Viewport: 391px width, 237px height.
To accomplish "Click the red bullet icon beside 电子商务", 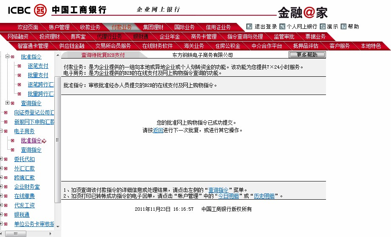I will pyautogui.click(x=6, y=131).
